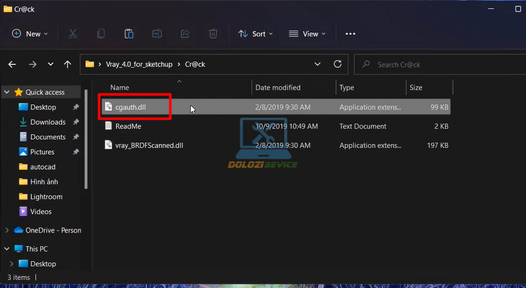
Task: Click the Delete trash icon
Action: pos(214,34)
